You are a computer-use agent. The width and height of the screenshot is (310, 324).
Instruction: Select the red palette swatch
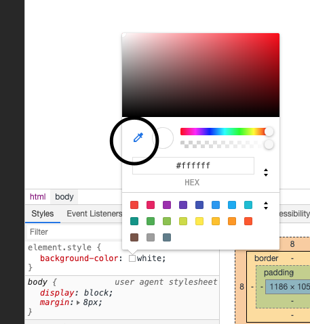coord(134,205)
